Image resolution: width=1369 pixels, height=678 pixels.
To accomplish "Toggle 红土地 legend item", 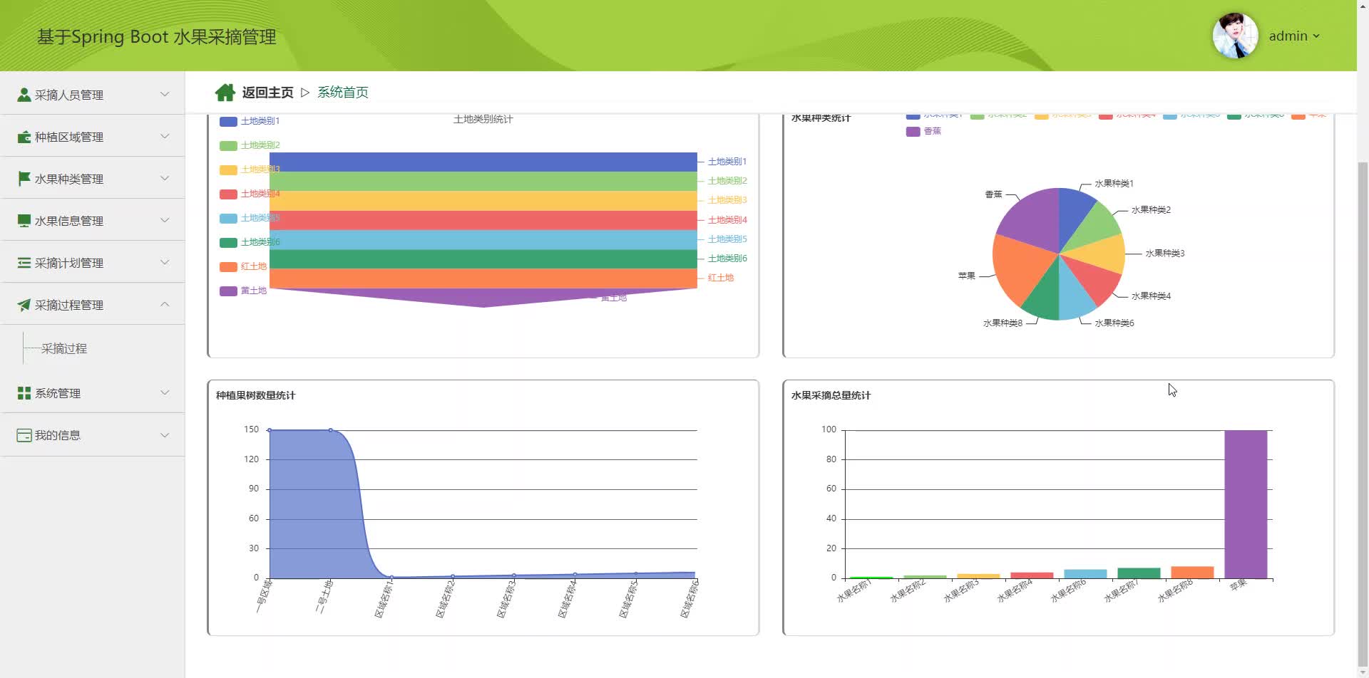I will (x=243, y=266).
